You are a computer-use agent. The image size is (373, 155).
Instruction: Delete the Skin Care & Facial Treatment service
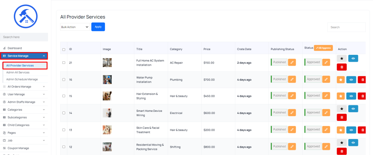pyautogui.click(x=362, y=130)
